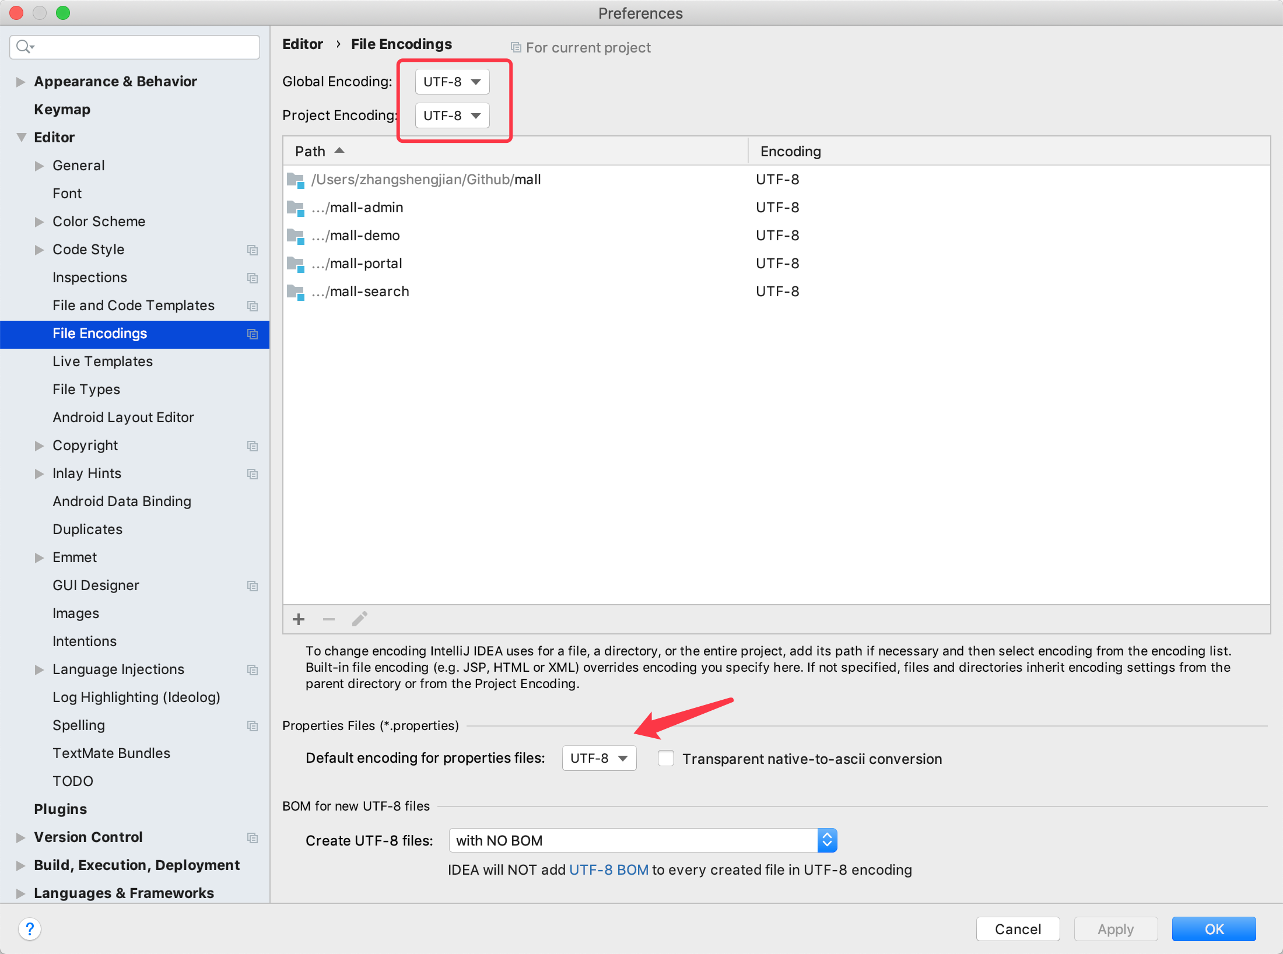Select the File Encodings menu item
The width and height of the screenshot is (1283, 954).
[x=98, y=333]
